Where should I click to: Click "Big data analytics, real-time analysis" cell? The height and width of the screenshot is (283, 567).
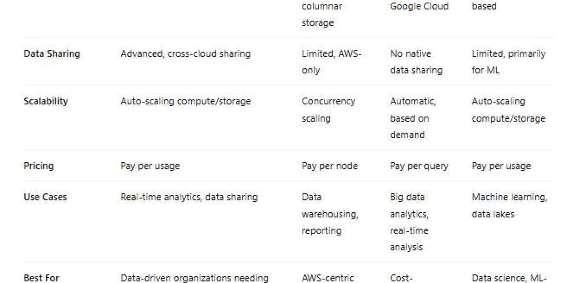click(409, 222)
